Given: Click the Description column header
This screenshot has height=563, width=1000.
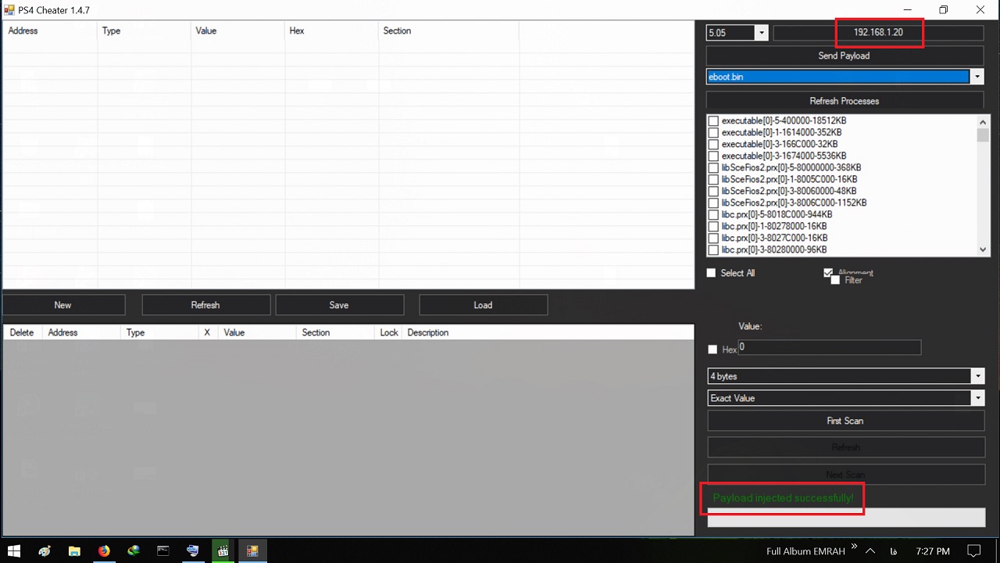Looking at the screenshot, I should coord(427,332).
